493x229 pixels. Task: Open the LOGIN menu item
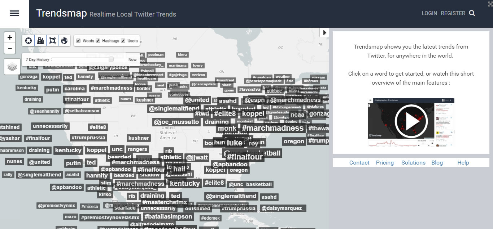pyautogui.click(x=429, y=13)
